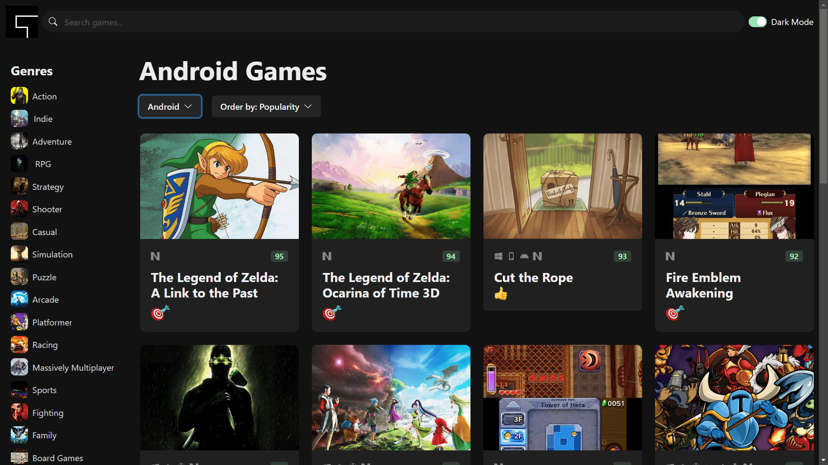The width and height of the screenshot is (828, 465).
Task: Open the Massively Multiplayer genre
Action: (x=73, y=368)
